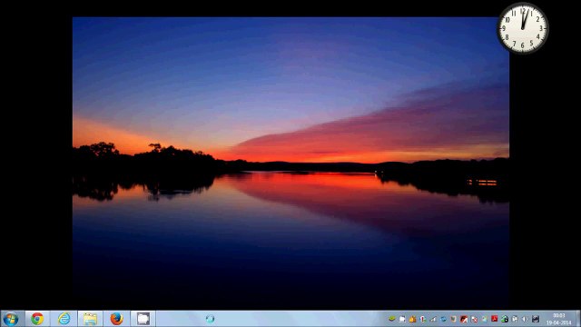
Task: Click the orange warning tray icon
Action: pos(412,319)
